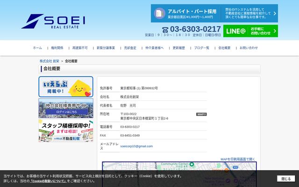This screenshot has height=187, width=299.
Task: Click the 株式会社 創栄 breadcrumb link
Action: click(50, 61)
